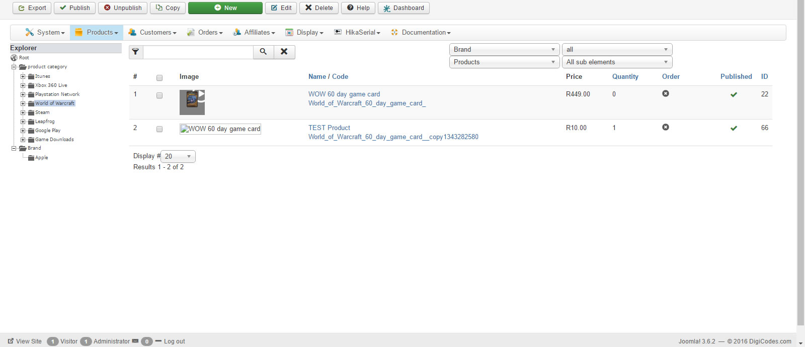This screenshot has width=805, height=347.
Task: Expand the Steam category node
Action: pos(23,113)
